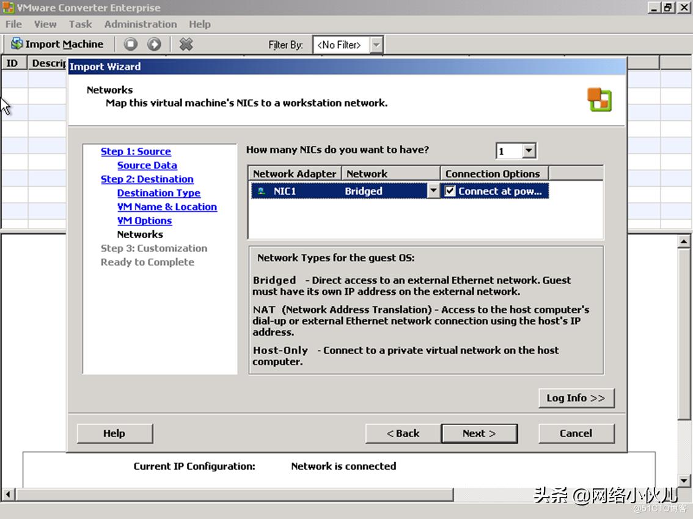Click the NIC1 network adapter icon
The image size is (693, 519).
coord(262,191)
